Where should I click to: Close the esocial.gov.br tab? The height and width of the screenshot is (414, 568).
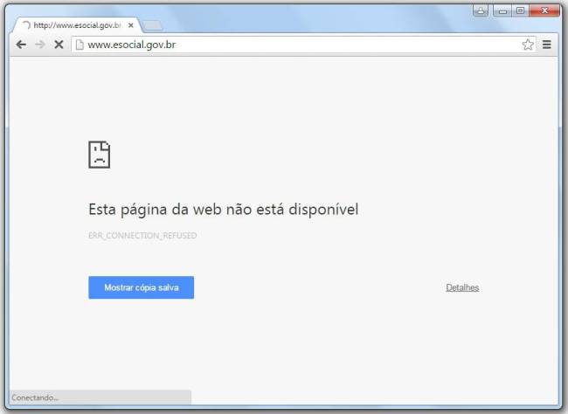pos(130,25)
